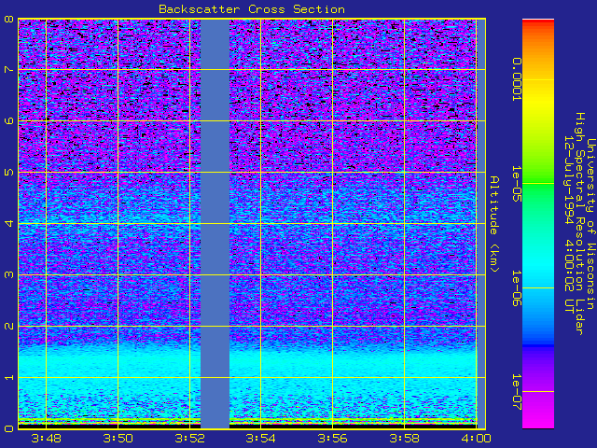This screenshot has width=597, height=448.
Task: Click the "3:50" time axis label
Action: pyautogui.click(x=118, y=439)
